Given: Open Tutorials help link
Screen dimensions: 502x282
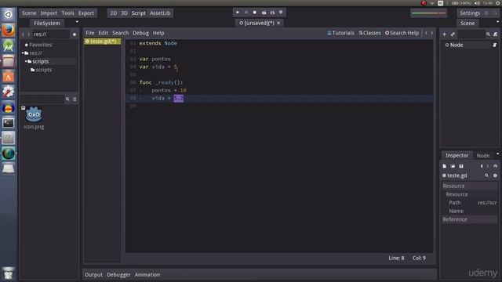Looking at the screenshot, I should (340, 33).
